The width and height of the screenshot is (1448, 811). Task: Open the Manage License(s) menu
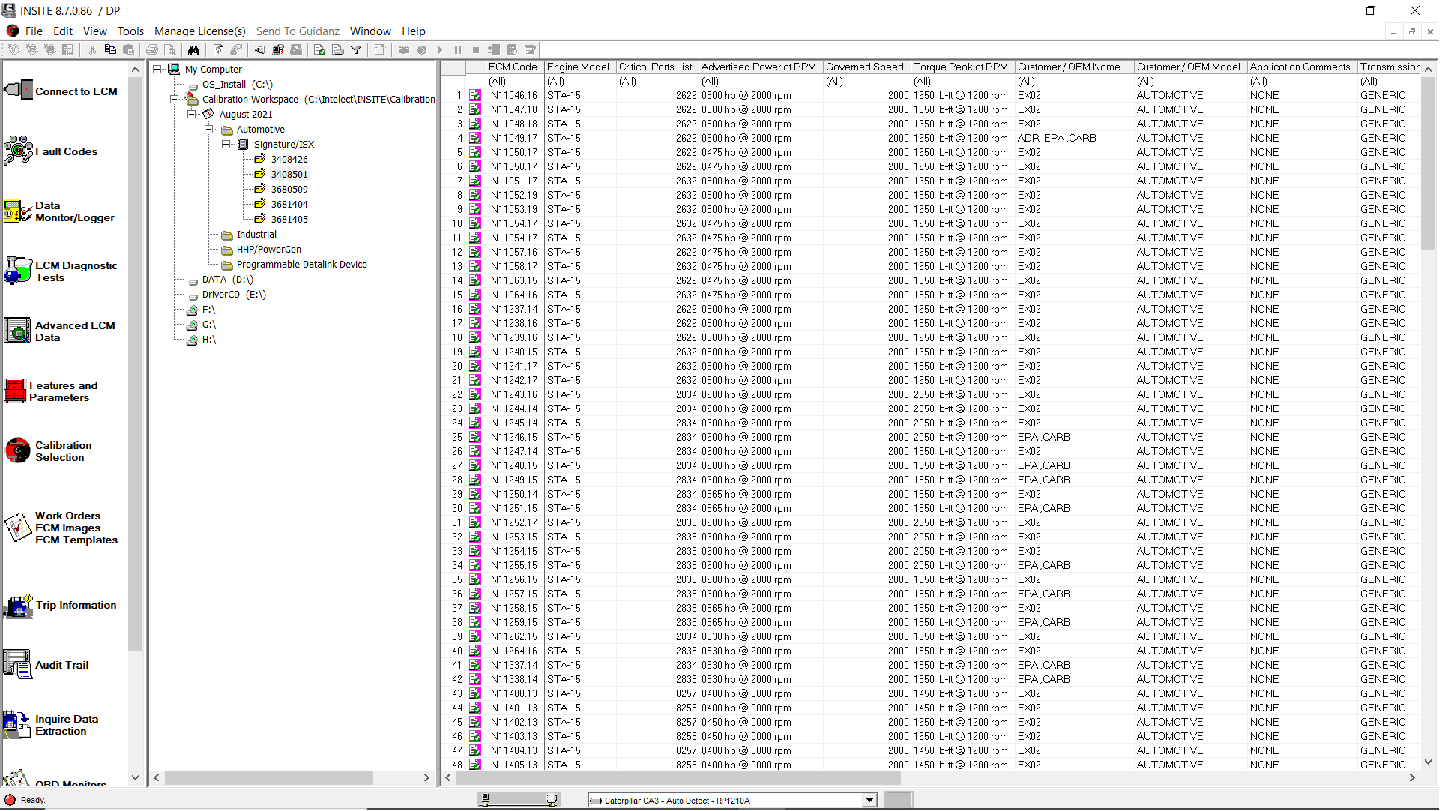tap(199, 31)
